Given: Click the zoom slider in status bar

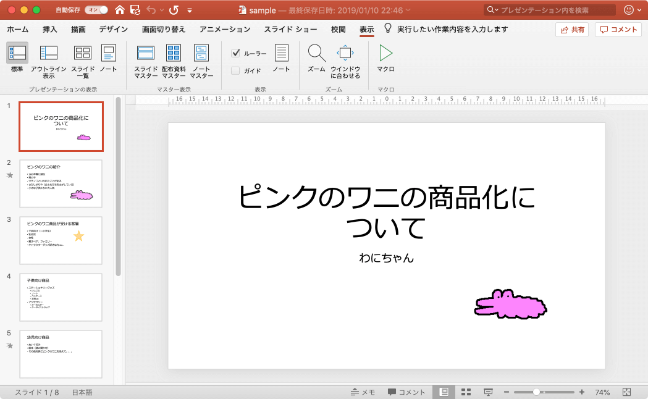Looking at the screenshot, I should pyautogui.click(x=536, y=392).
